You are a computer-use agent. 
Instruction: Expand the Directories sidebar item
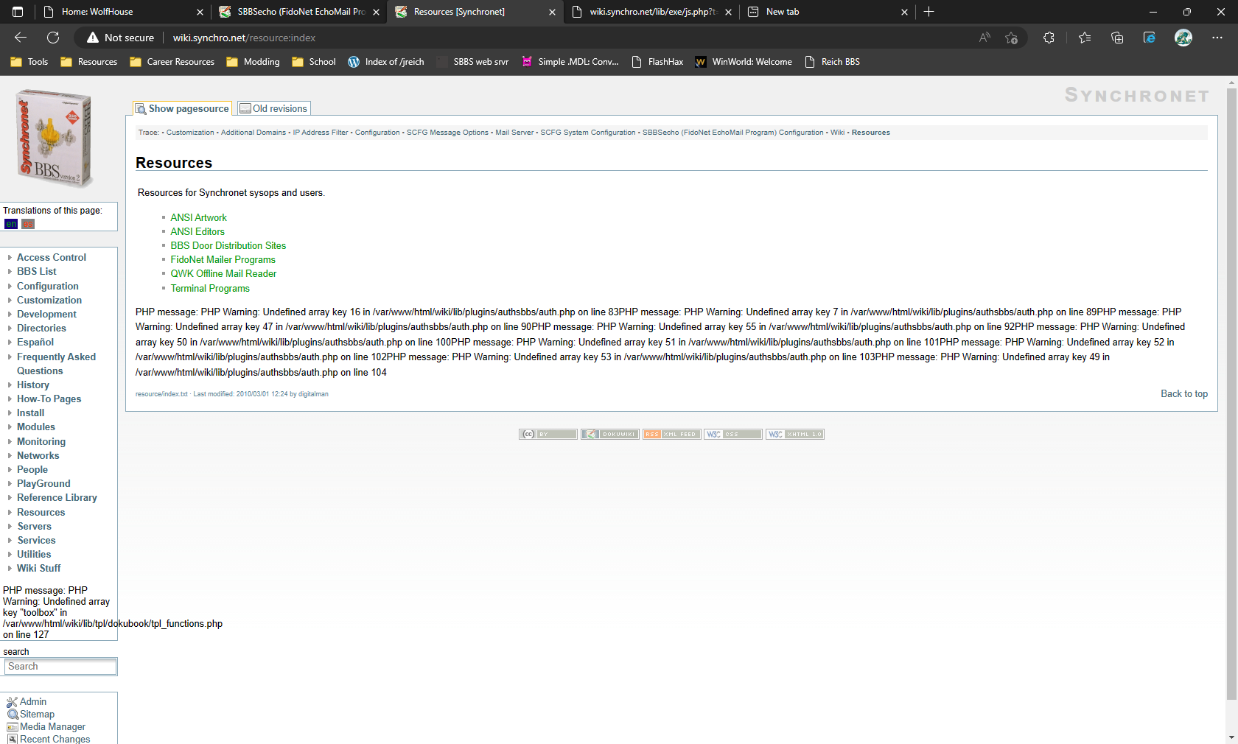[x=41, y=328]
